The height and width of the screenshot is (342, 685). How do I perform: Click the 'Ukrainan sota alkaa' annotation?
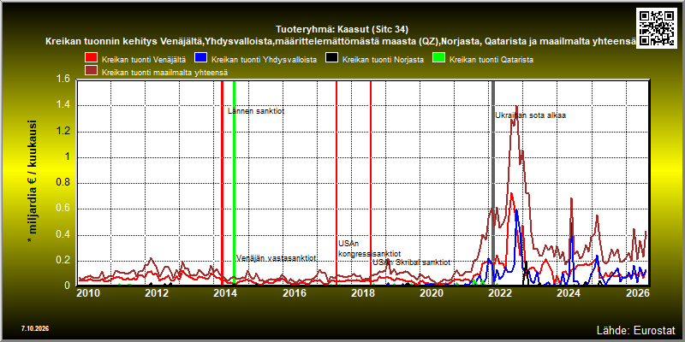tap(530, 115)
